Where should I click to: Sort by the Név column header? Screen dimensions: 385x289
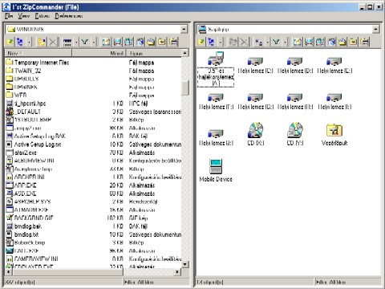(38, 53)
